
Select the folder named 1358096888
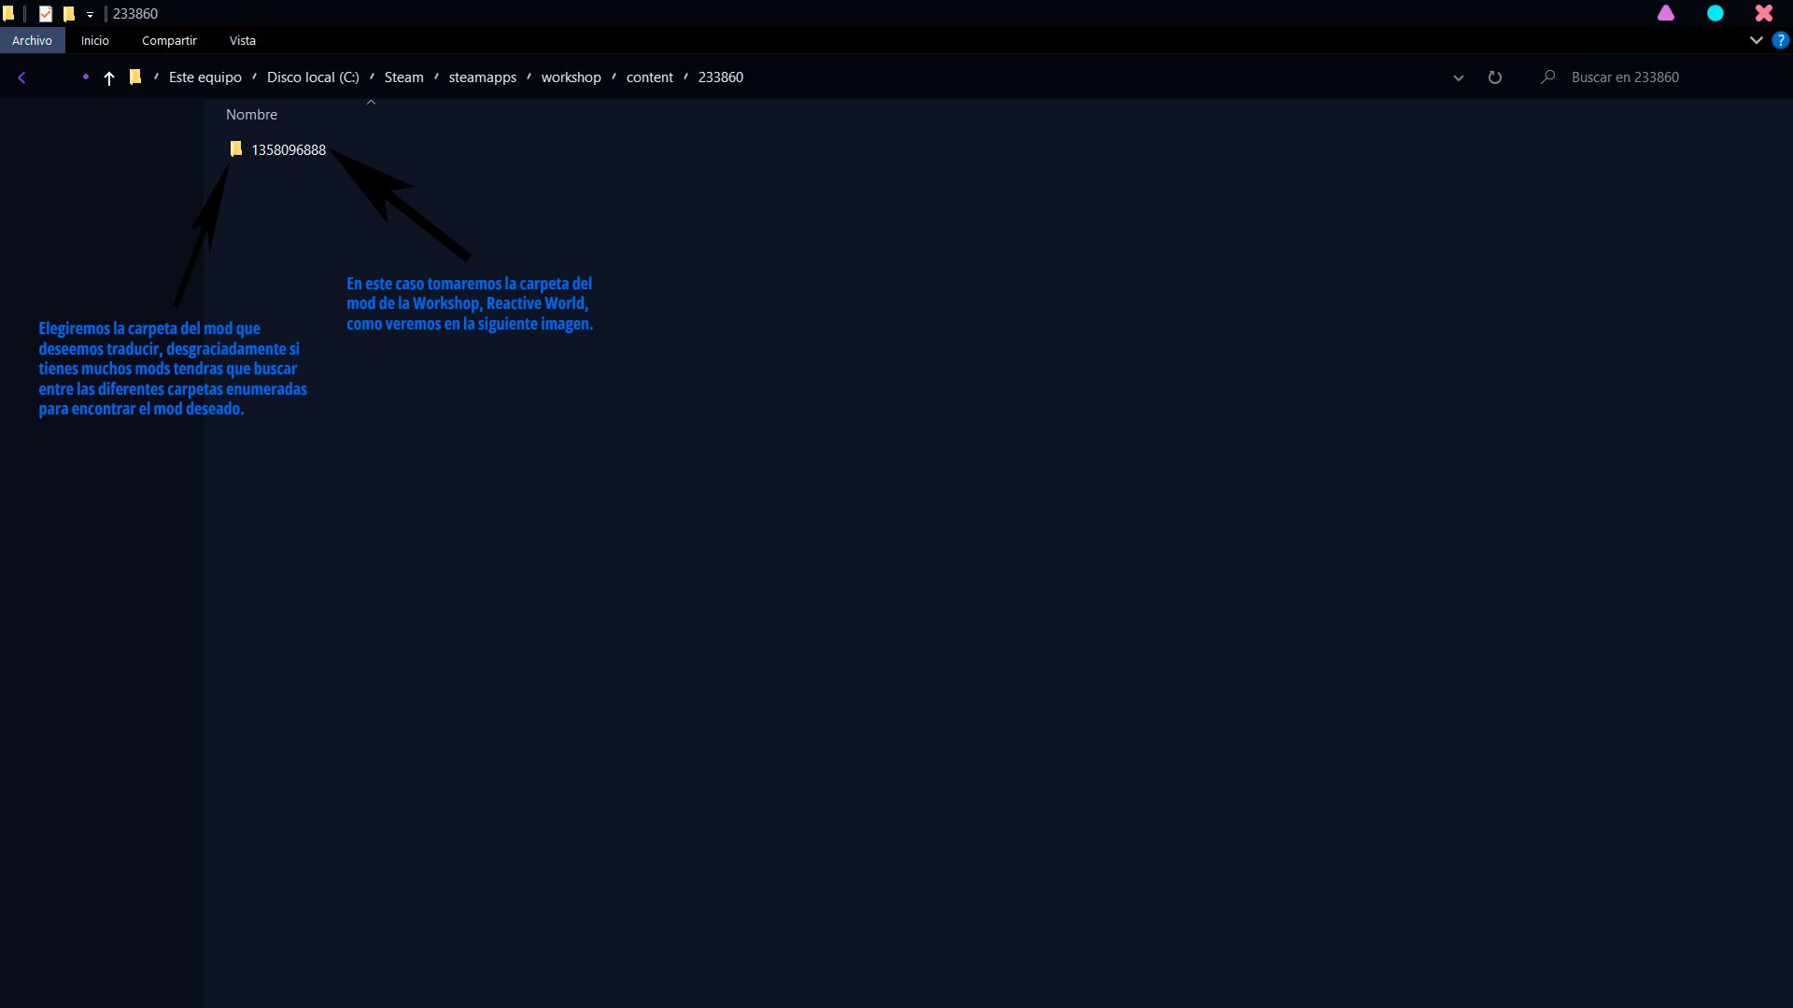tap(288, 150)
